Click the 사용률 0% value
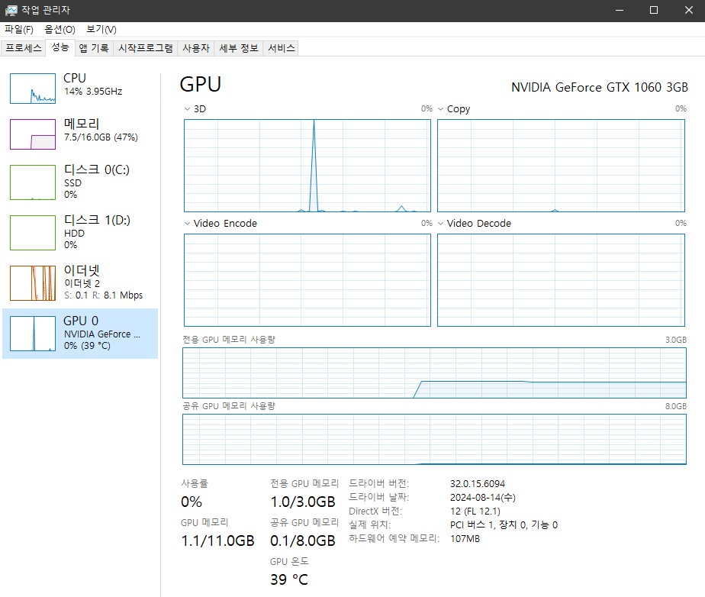 click(x=192, y=502)
